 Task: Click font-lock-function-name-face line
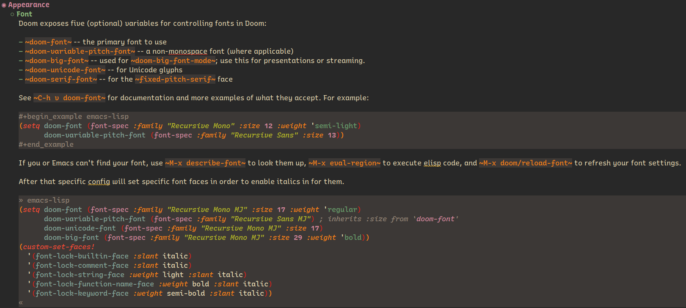coord(150,284)
